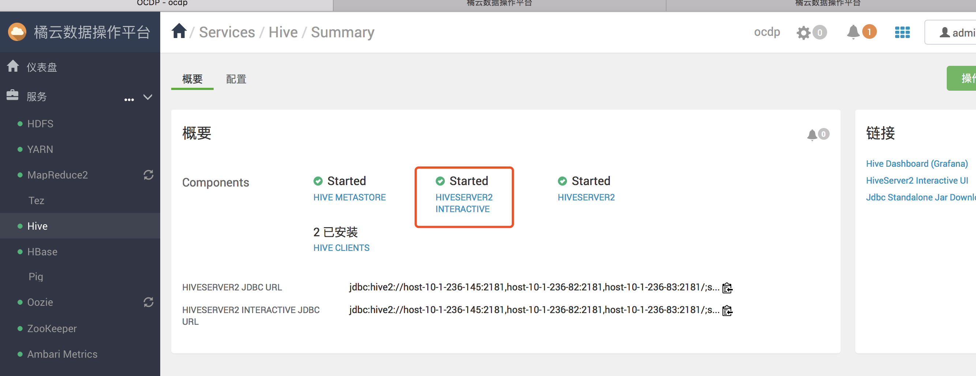Open services actions three-dot menu
Image resolution: width=976 pixels, height=376 pixels.
129,100
